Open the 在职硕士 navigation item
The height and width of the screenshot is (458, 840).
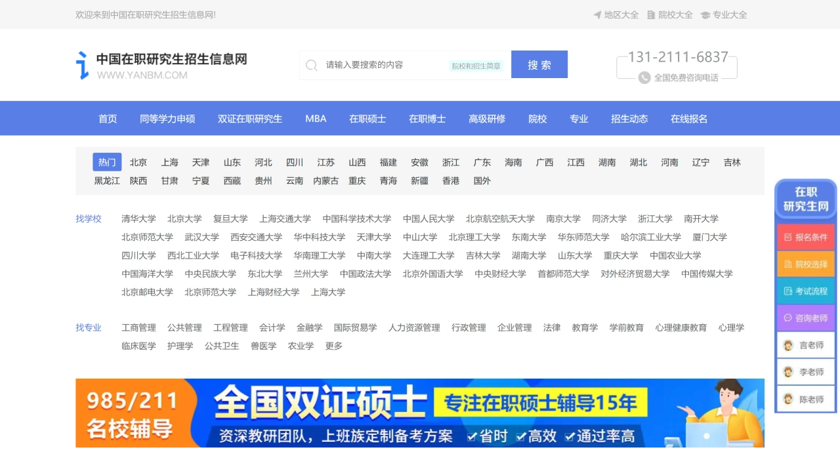(367, 119)
